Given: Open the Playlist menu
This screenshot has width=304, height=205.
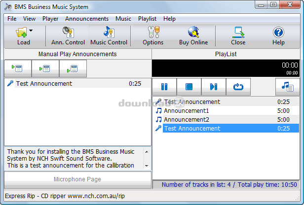Looking at the screenshot, I should [x=147, y=19].
